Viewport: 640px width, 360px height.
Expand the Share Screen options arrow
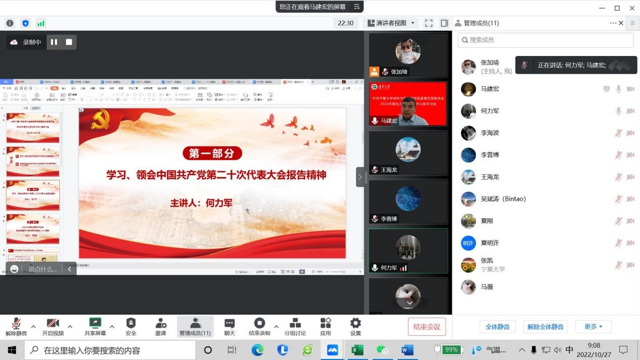[112, 327]
